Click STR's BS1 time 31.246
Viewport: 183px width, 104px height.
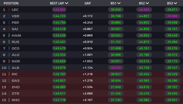pos(116,93)
